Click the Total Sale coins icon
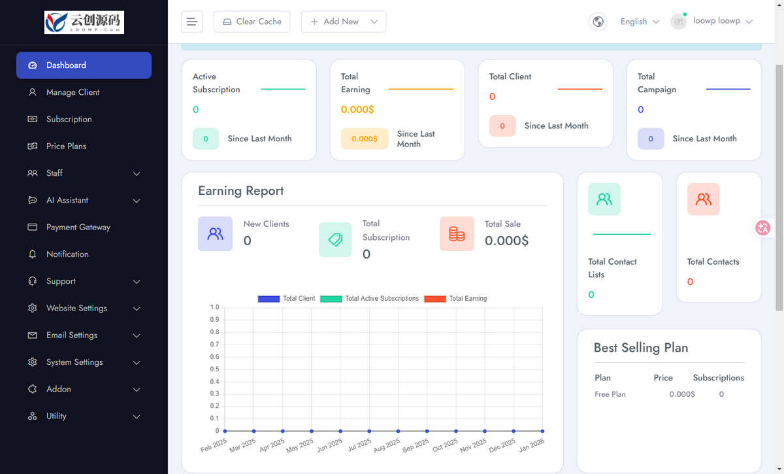Image resolution: width=784 pixels, height=474 pixels. (457, 233)
